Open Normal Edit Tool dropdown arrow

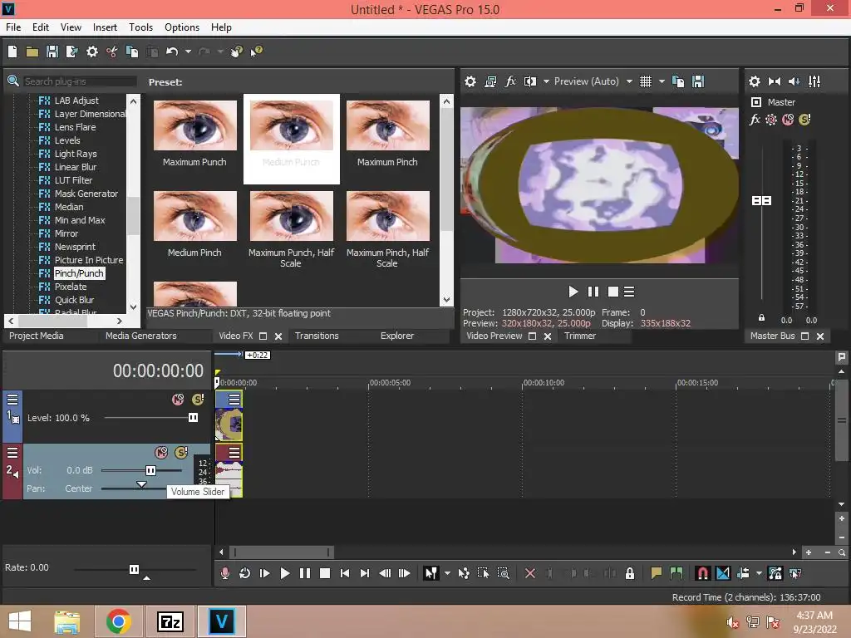point(447,573)
